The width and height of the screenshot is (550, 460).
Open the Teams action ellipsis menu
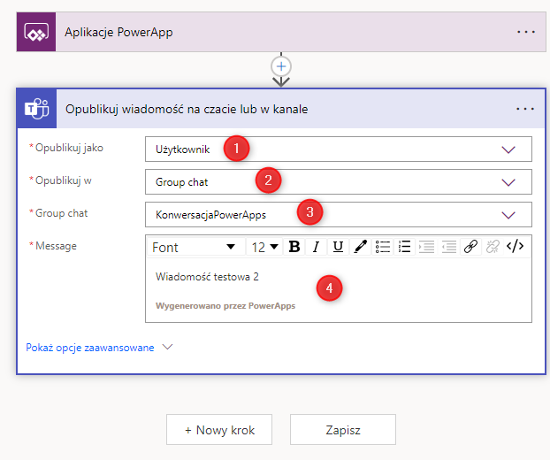525,109
